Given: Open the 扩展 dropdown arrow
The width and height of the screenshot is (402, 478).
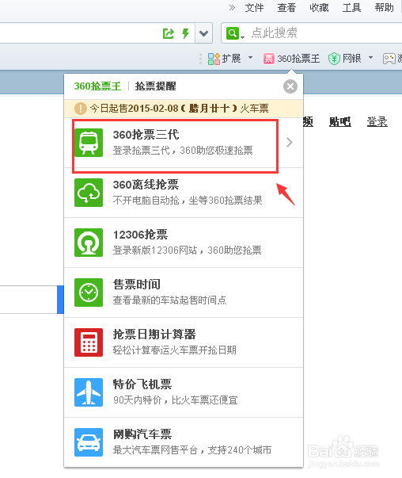Looking at the screenshot, I should [250, 58].
